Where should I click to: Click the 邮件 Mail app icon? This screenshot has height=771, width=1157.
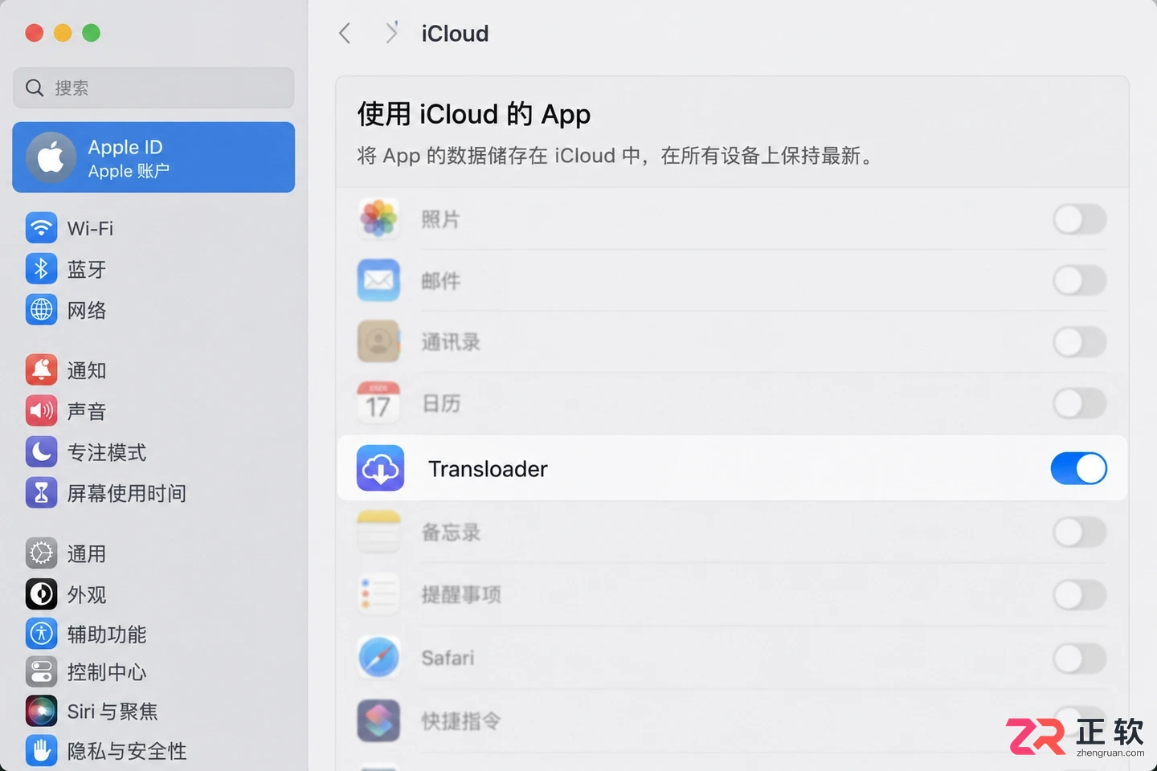378,280
